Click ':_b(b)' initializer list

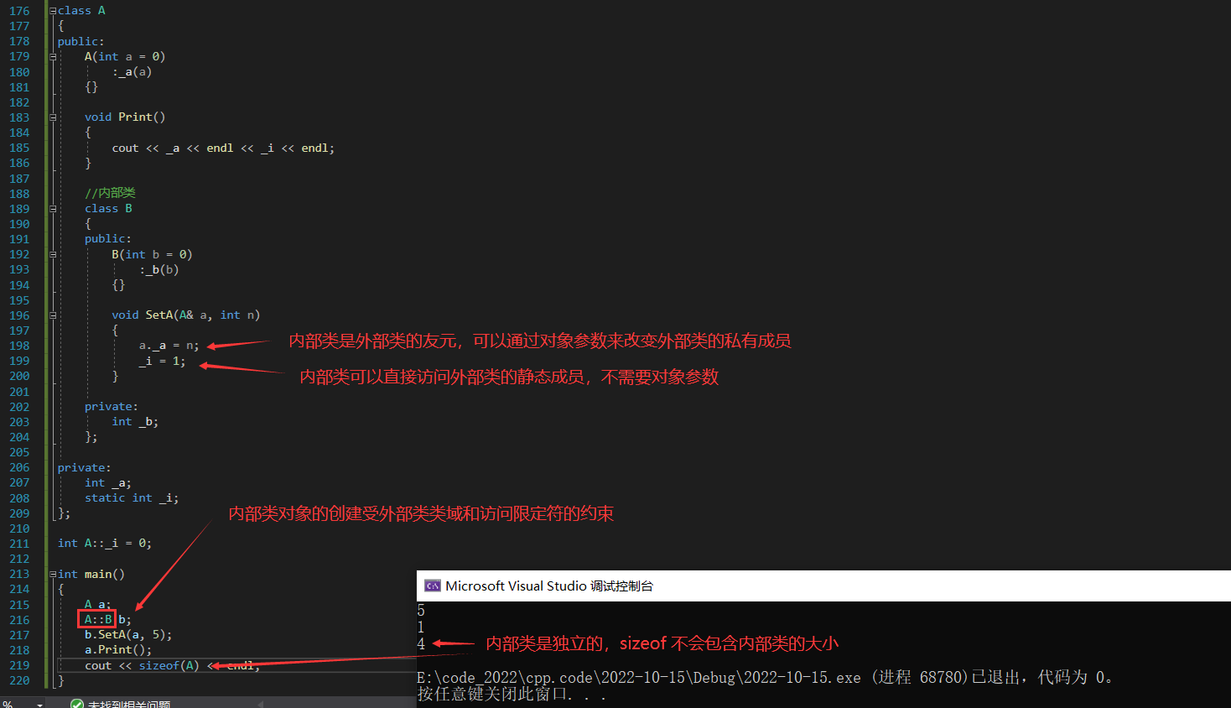pos(159,270)
